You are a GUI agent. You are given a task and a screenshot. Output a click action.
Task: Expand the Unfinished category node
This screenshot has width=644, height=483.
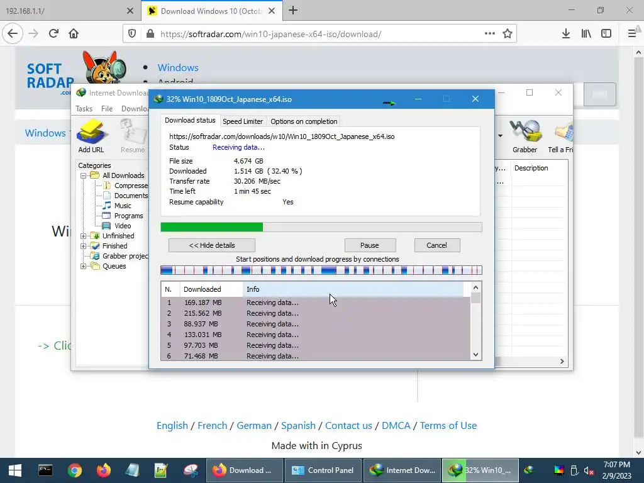(84, 236)
